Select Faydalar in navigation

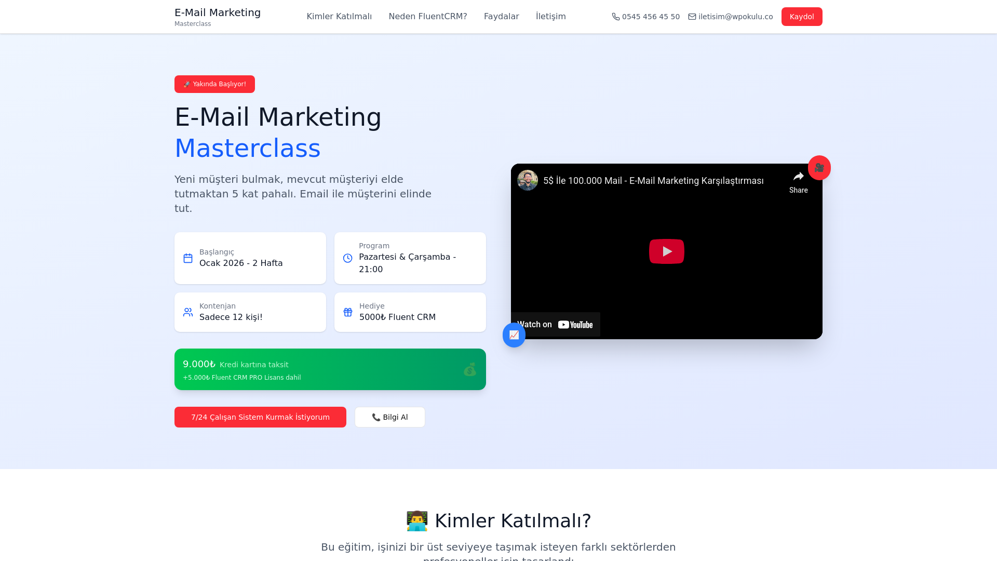[502, 17]
